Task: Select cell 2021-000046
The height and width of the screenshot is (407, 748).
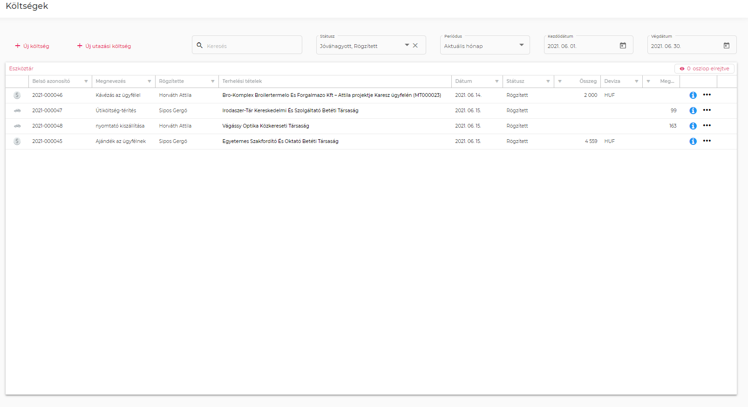Action: tap(48, 95)
